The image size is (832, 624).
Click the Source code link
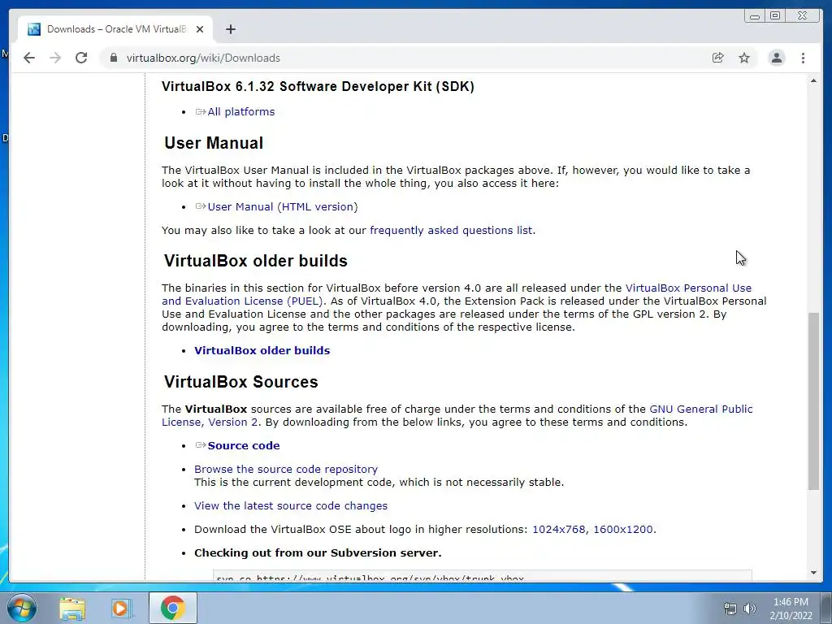click(x=244, y=446)
